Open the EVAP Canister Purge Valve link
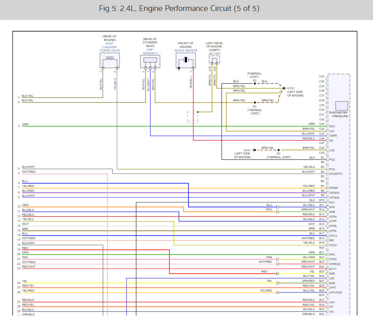Viewport: 373px width, 326px height. coord(109,49)
